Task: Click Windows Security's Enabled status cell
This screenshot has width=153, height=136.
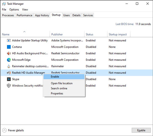Action: pos(91,86)
